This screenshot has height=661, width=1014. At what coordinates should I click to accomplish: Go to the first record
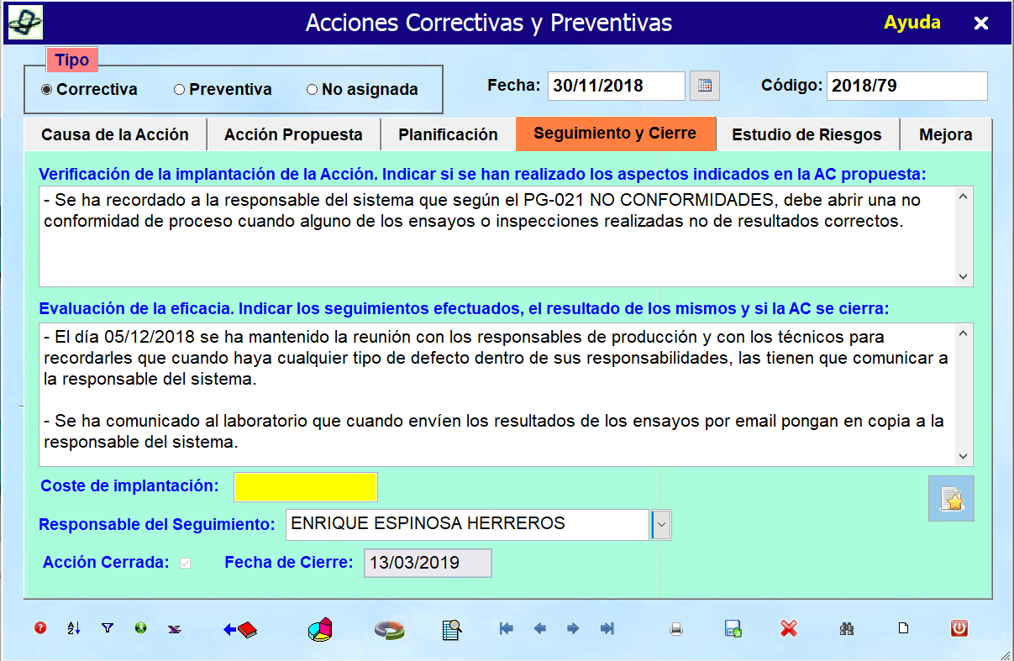pyautogui.click(x=506, y=628)
